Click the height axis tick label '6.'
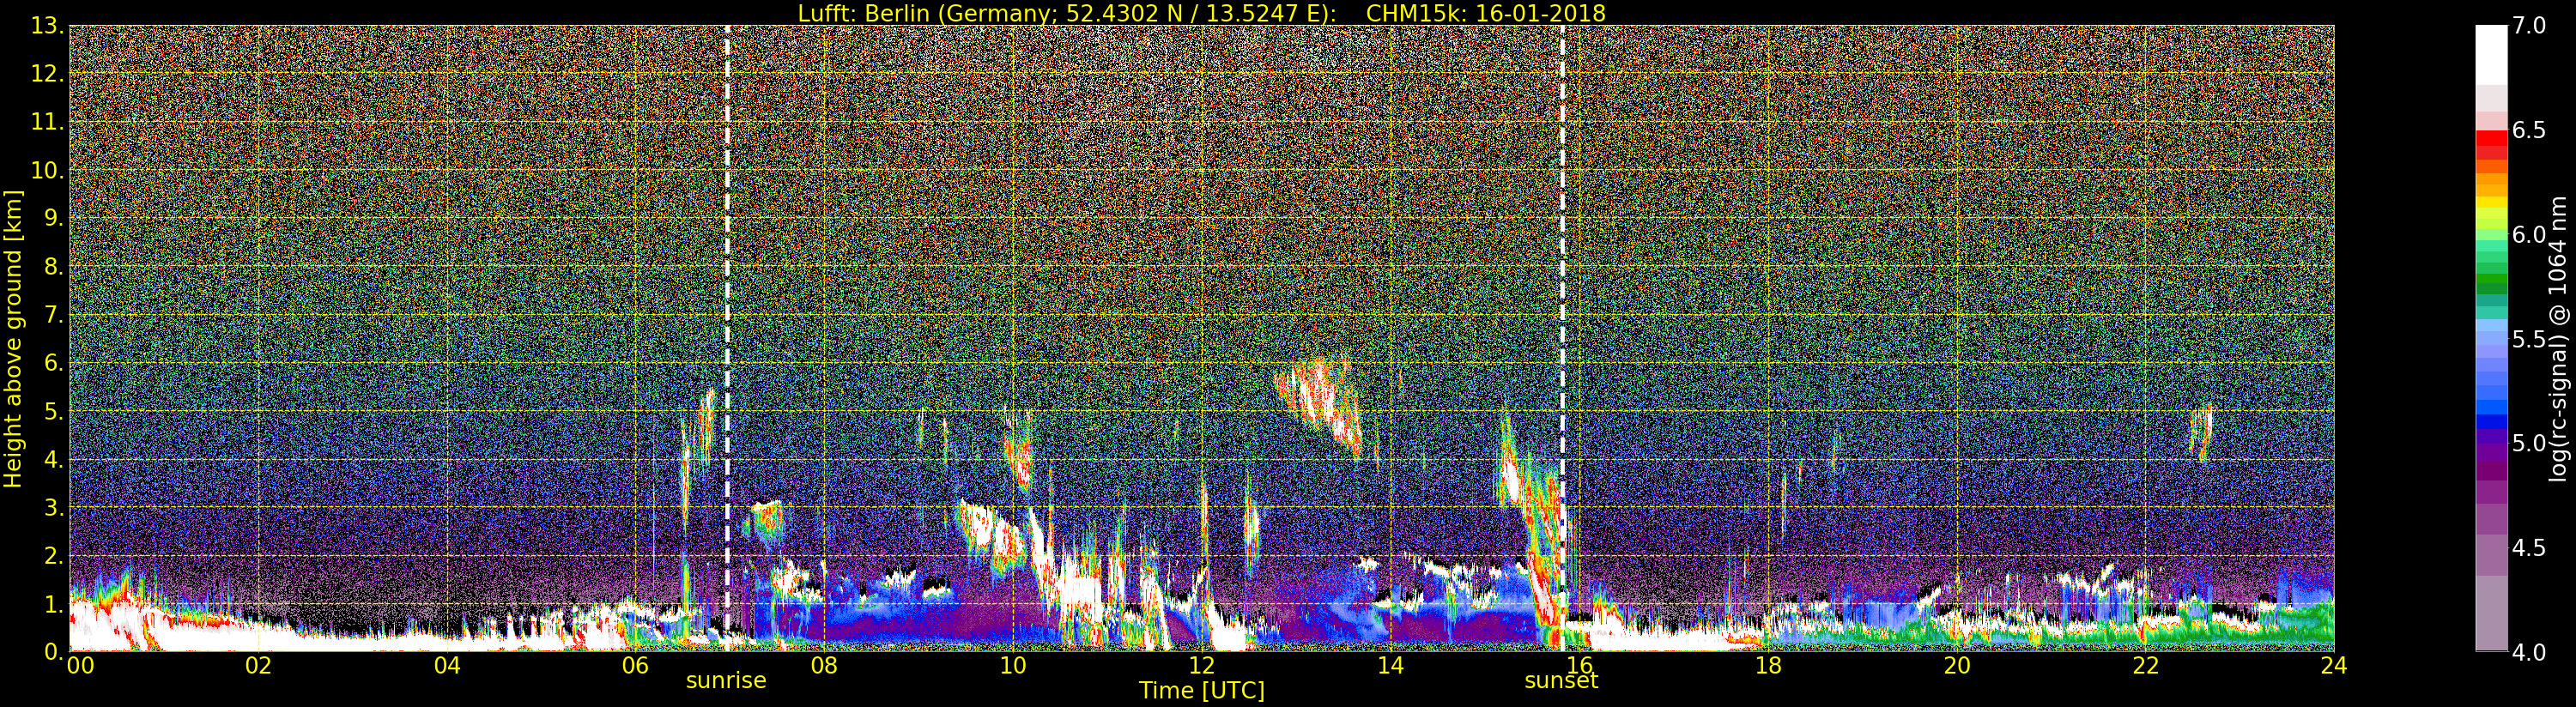Image resolution: width=2576 pixels, height=707 pixels. 54,363
